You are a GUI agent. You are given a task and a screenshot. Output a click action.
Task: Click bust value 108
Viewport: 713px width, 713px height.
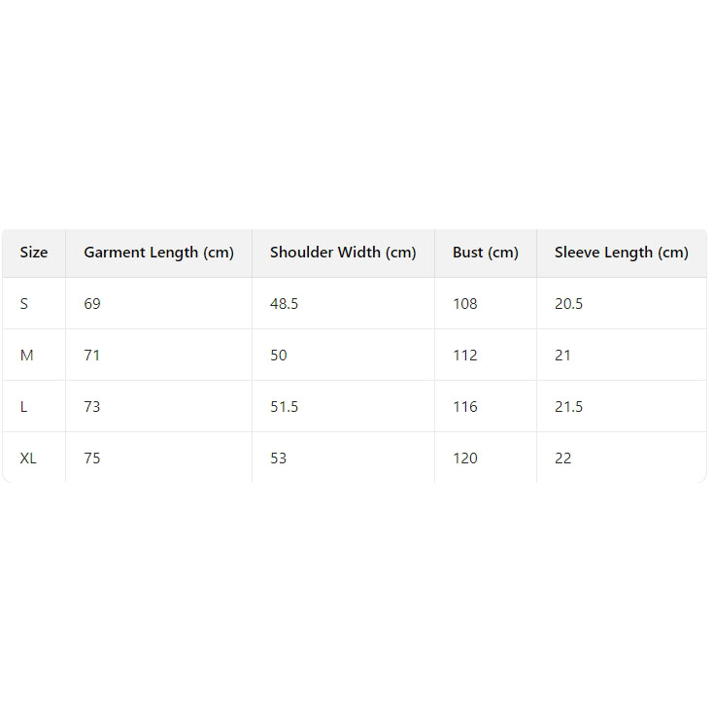(465, 304)
